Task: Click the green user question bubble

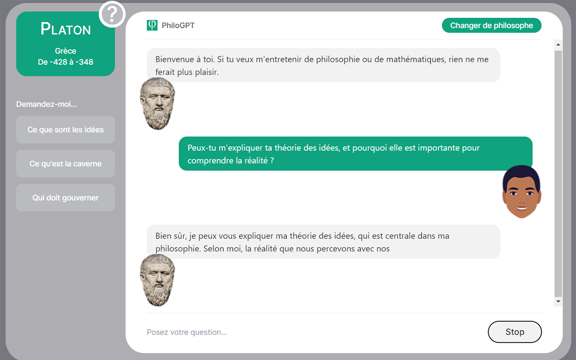Action: point(355,154)
